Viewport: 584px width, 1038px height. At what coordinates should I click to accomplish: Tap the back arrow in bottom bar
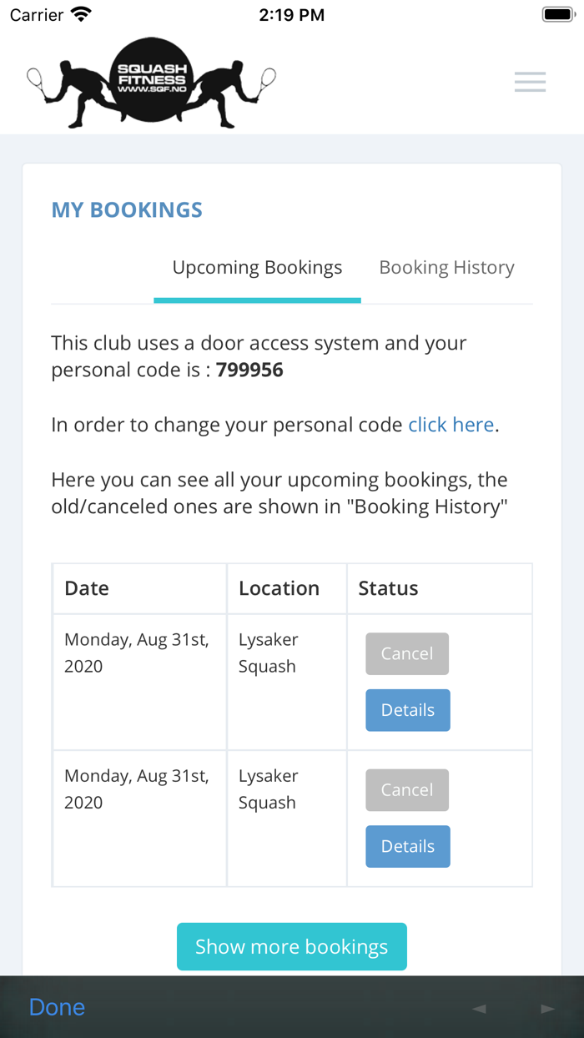(x=479, y=1008)
